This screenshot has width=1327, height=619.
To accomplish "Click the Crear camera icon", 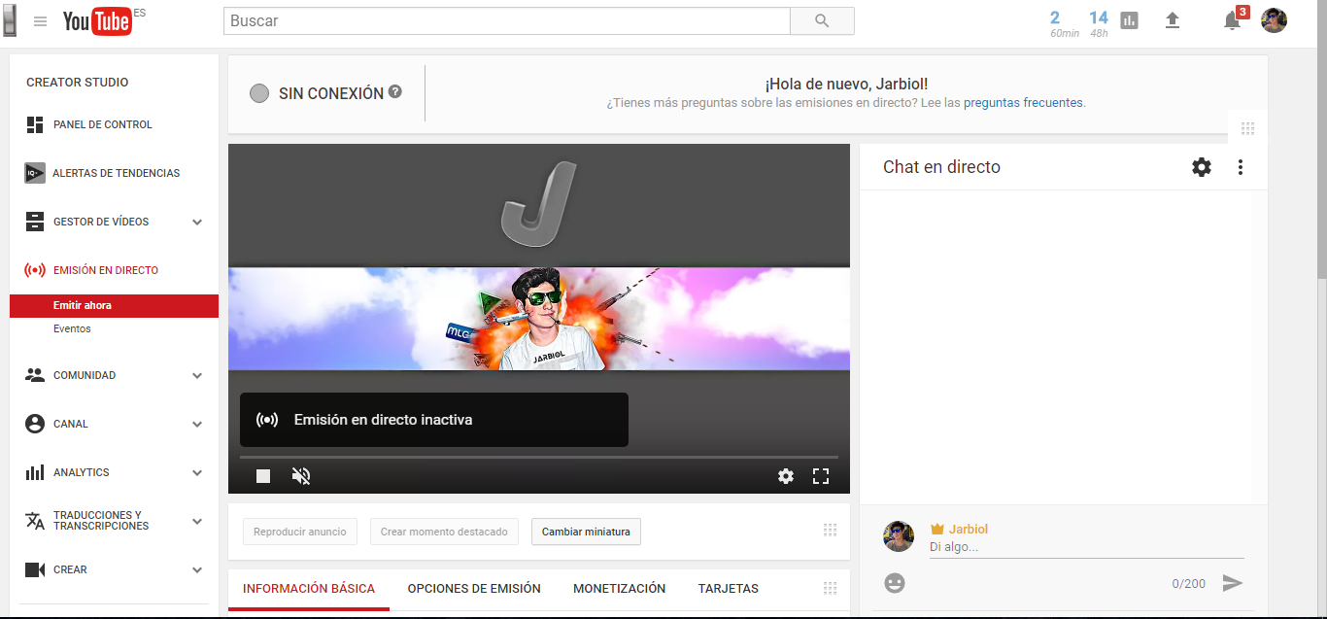I will [x=35, y=569].
